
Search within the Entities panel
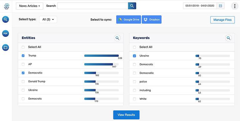click(x=117, y=38)
